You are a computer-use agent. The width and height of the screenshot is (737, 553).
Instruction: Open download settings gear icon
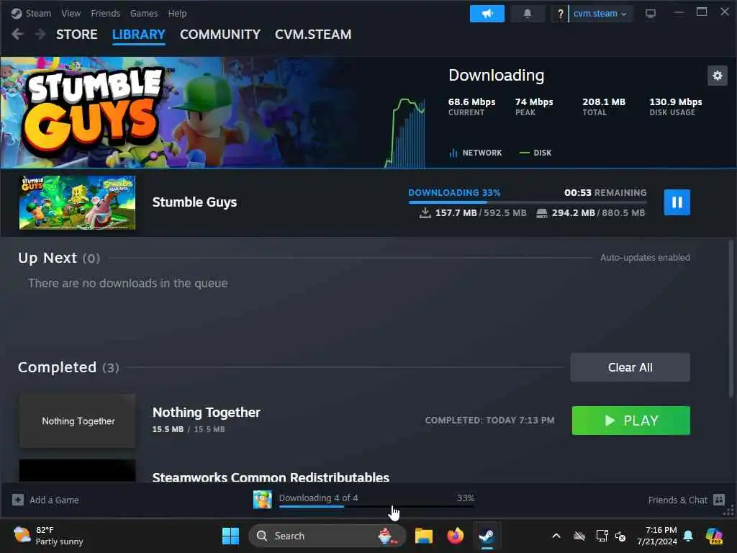718,75
